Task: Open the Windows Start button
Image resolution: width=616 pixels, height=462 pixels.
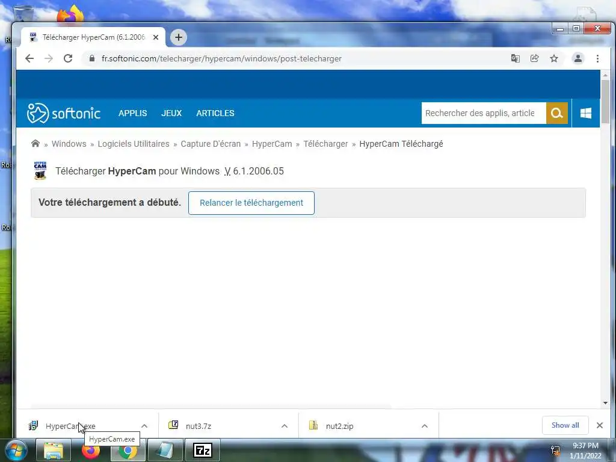Action: click(15, 450)
